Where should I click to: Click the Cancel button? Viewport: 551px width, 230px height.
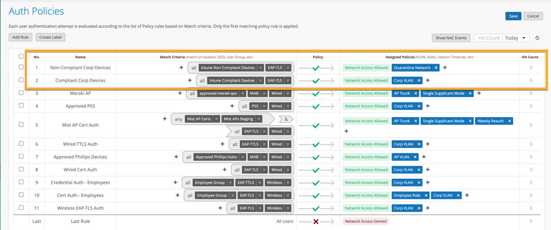coord(534,16)
